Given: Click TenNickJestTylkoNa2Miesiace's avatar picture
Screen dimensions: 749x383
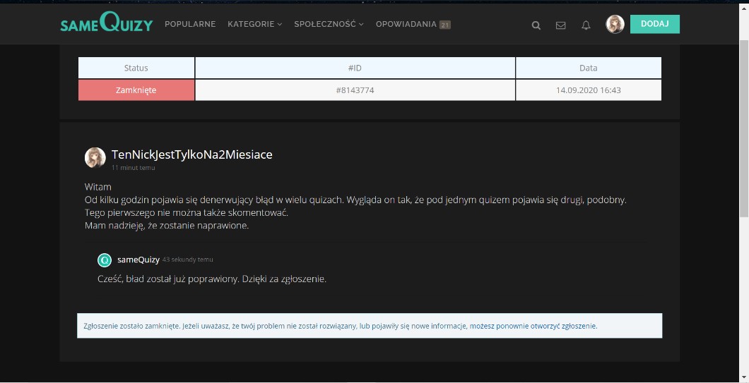Looking at the screenshot, I should (x=95, y=157).
